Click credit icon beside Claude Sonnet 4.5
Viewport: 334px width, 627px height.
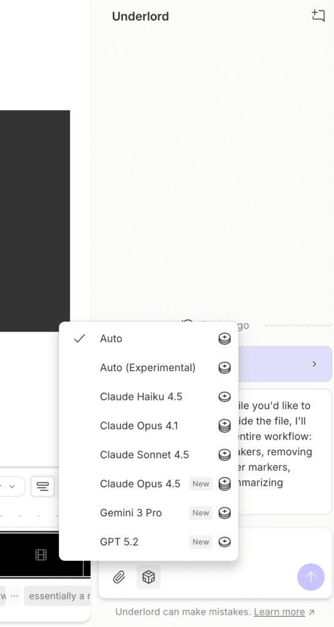pyautogui.click(x=224, y=455)
